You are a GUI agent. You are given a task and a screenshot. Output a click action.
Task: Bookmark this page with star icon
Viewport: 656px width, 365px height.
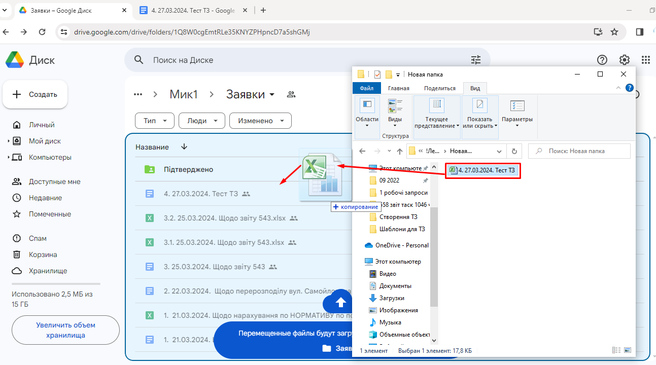click(x=614, y=32)
